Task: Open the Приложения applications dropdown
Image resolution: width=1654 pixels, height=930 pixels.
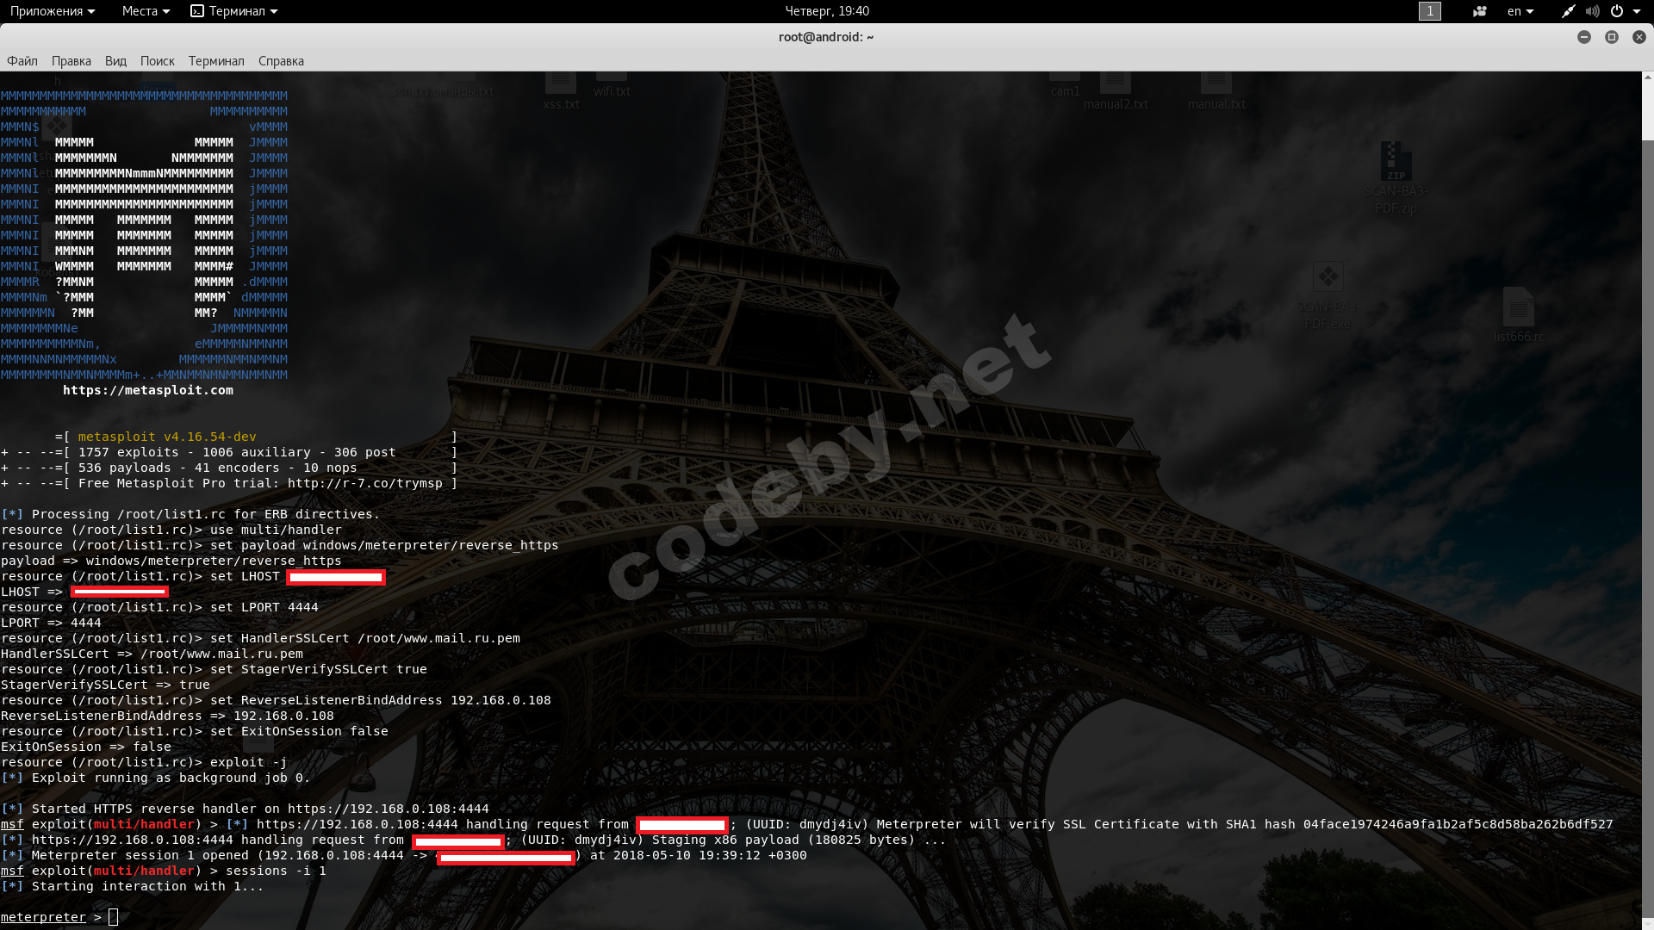Action: pos(53,11)
